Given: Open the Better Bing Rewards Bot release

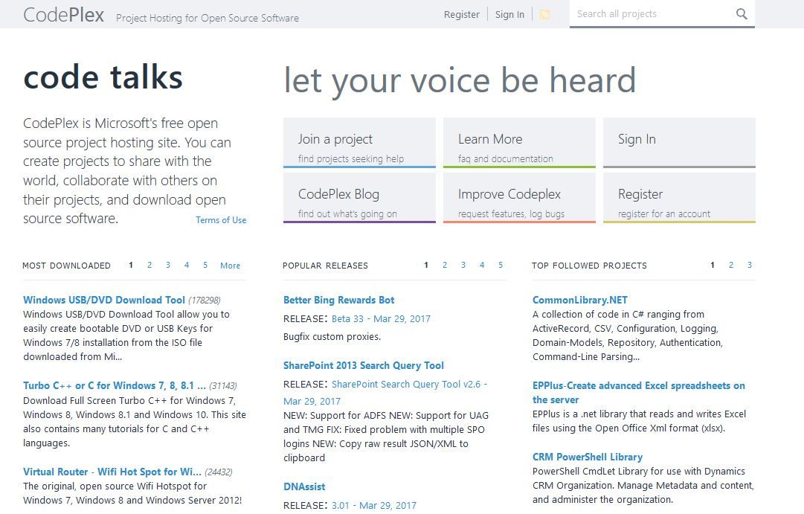Looking at the screenshot, I should tap(338, 299).
